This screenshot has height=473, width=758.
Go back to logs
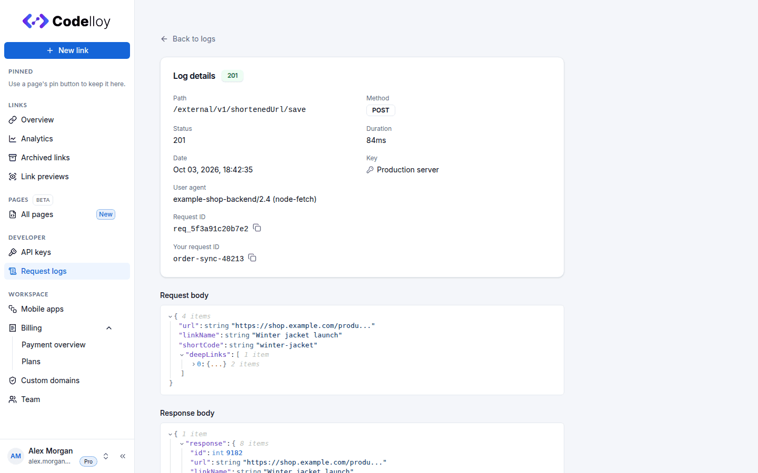188,39
